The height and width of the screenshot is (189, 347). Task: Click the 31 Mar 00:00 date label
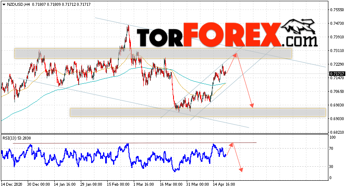198,184
